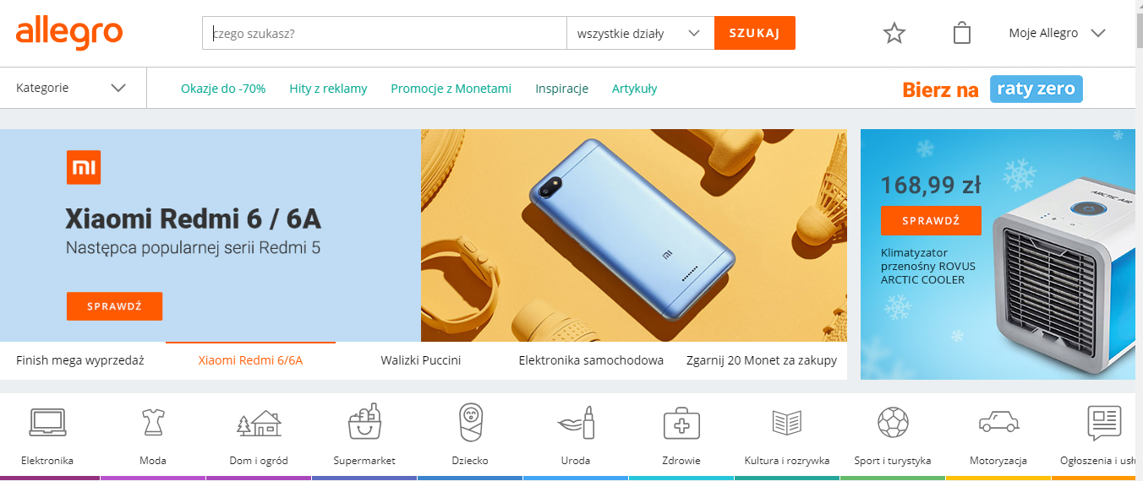Click the czego szukasz search field
The height and width of the screenshot is (481, 1143).
pyautogui.click(x=385, y=34)
